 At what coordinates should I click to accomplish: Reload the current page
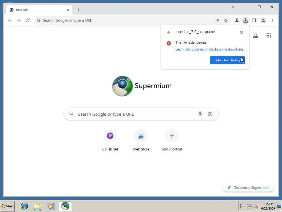pos(28,20)
